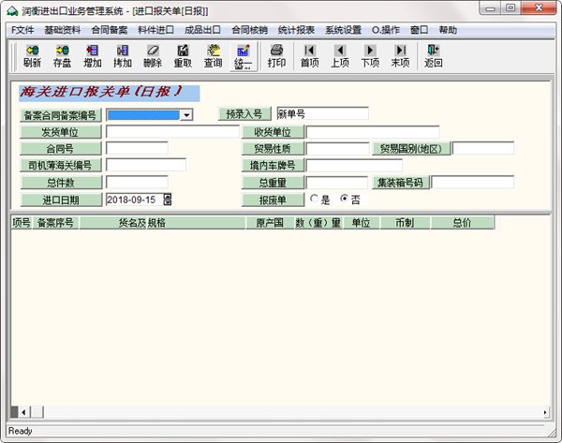
Task: Click the 增加 add record icon
Action: click(x=92, y=56)
